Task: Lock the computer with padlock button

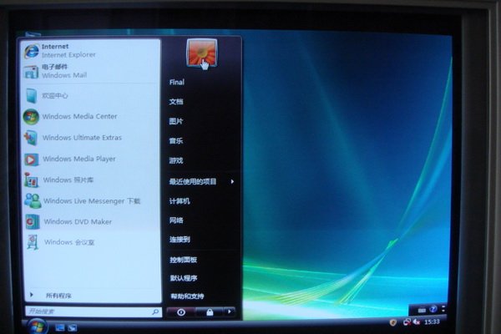Action: [x=210, y=312]
